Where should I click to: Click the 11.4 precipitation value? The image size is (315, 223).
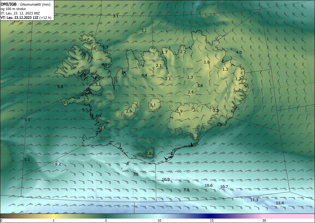[280, 203]
